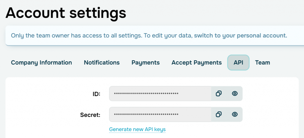Switch to the Notifications tab
The height and width of the screenshot is (138, 304).
pos(102,62)
